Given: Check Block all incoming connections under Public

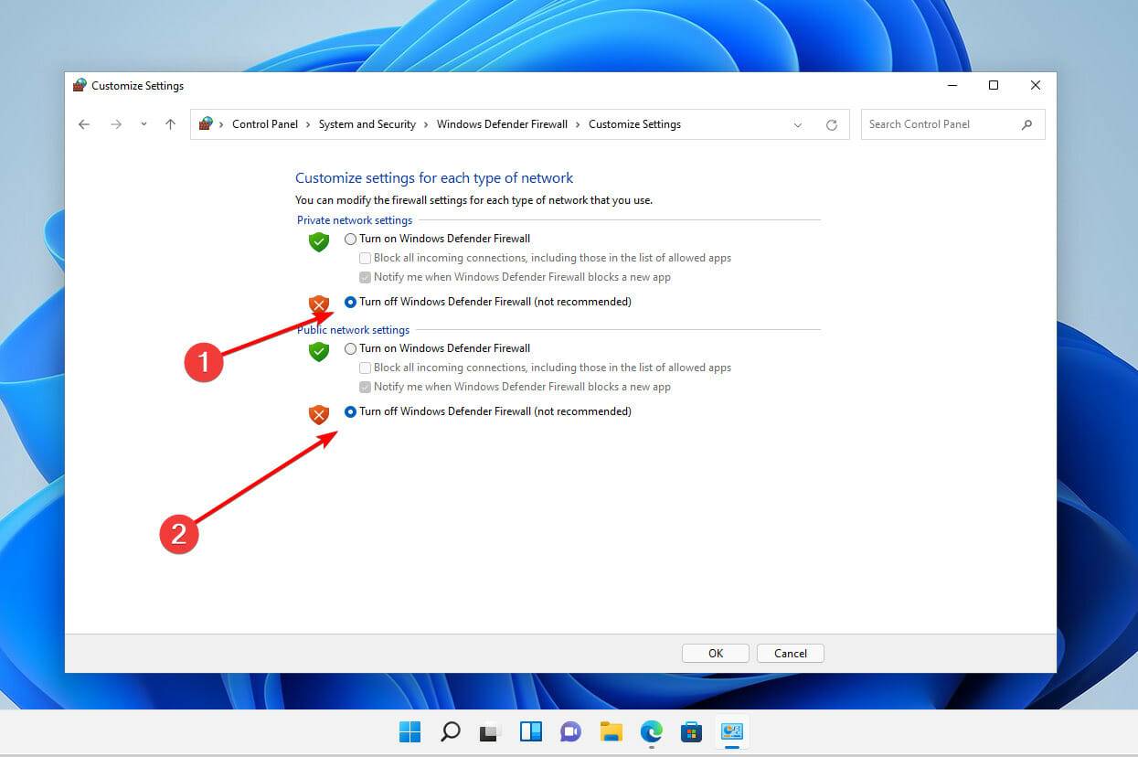Looking at the screenshot, I should [366, 368].
